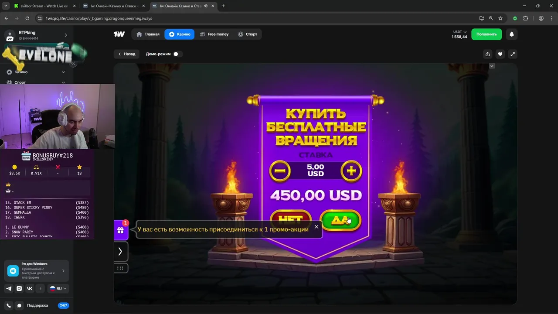The width and height of the screenshot is (558, 314).
Task: Increase bet with the plus button
Action: point(351,171)
